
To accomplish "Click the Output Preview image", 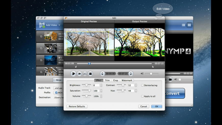I will (140, 42).
